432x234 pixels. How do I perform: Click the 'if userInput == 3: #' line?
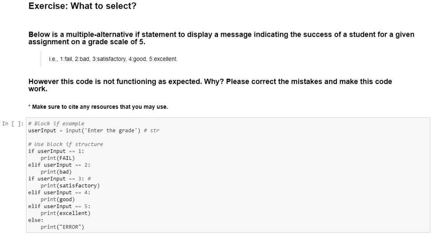point(59,178)
